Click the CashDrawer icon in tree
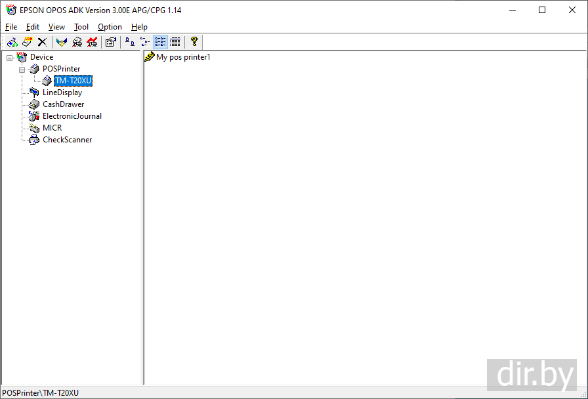 tap(34, 104)
